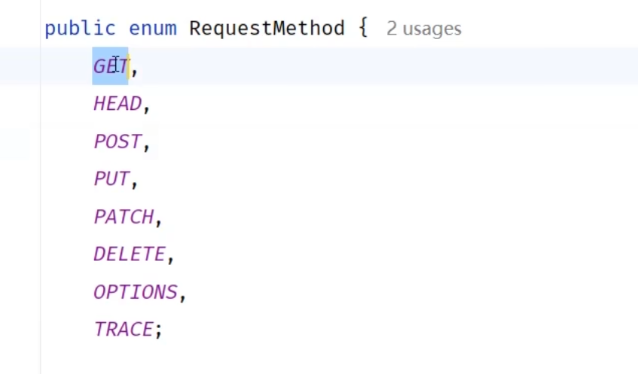
Task: Click the comma after PUT
Action: (135, 182)
